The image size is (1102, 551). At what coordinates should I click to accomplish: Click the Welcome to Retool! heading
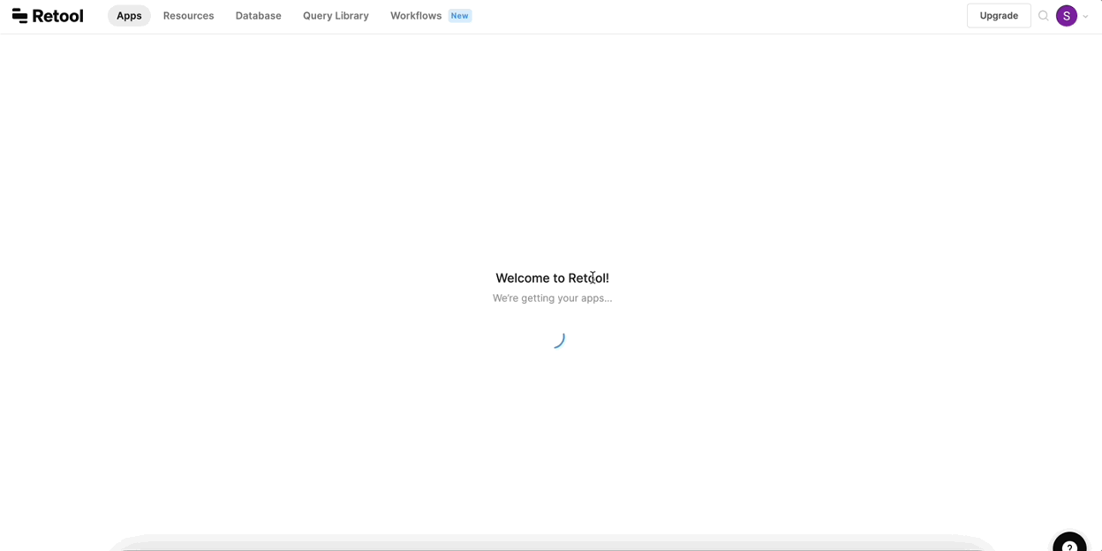point(552,278)
